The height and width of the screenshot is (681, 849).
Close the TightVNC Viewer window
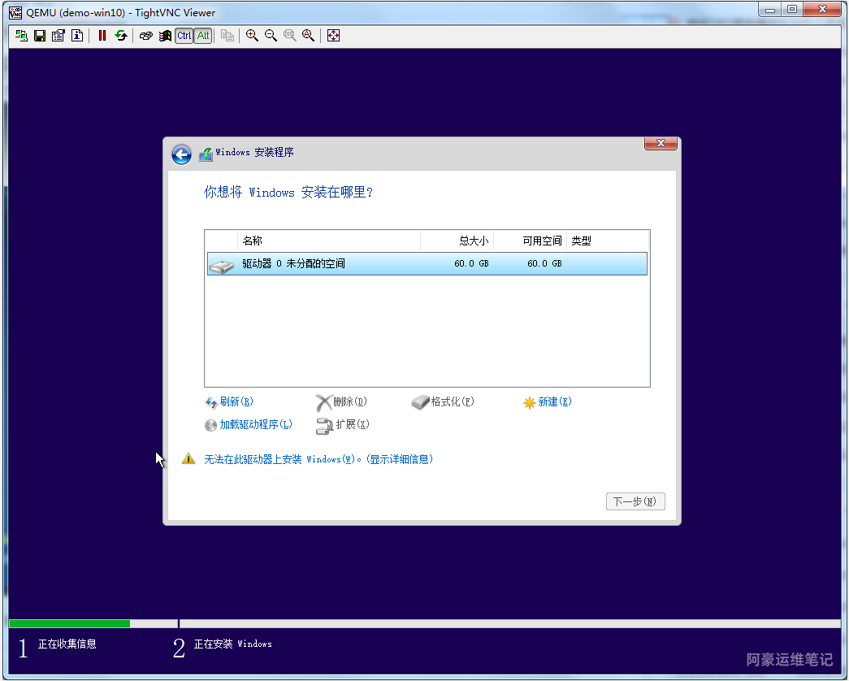pyautogui.click(x=822, y=9)
